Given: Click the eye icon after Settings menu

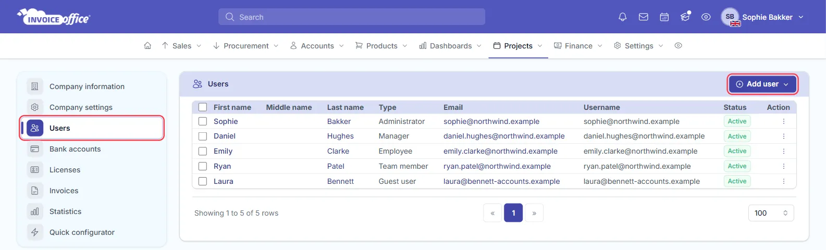Looking at the screenshot, I should pyautogui.click(x=678, y=46).
